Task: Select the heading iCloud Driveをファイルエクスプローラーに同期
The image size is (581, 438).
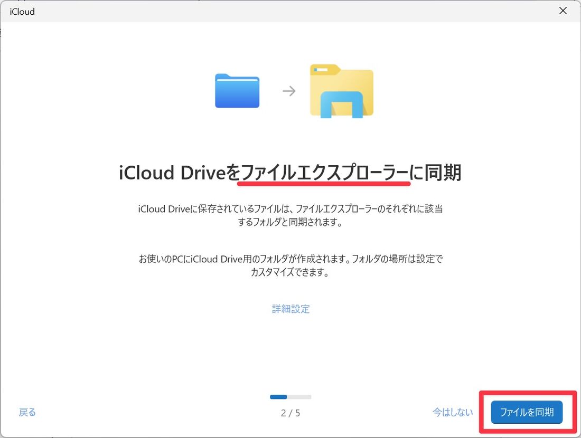Action: click(290, 173)
